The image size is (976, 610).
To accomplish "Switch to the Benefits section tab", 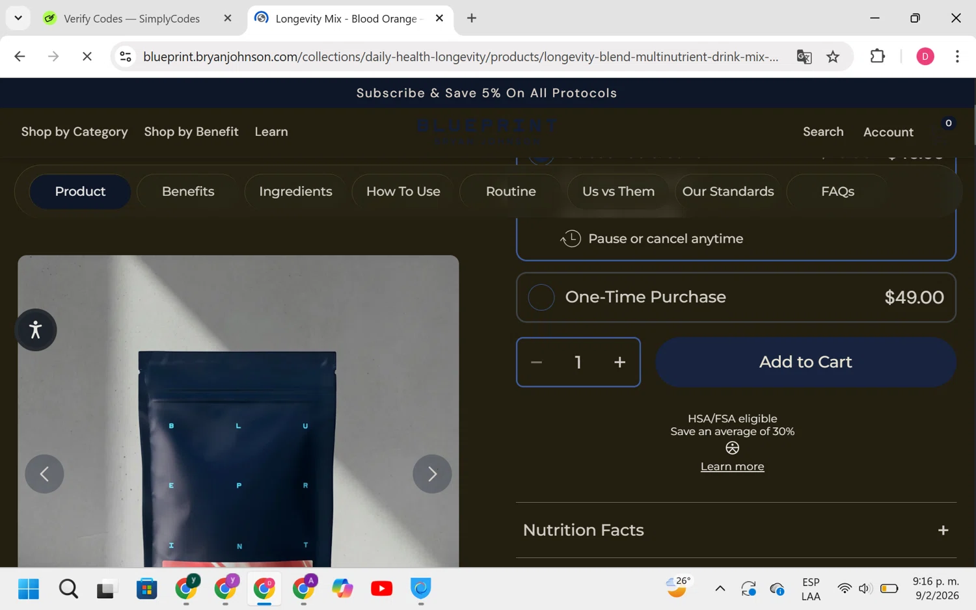I will point(188,191).
